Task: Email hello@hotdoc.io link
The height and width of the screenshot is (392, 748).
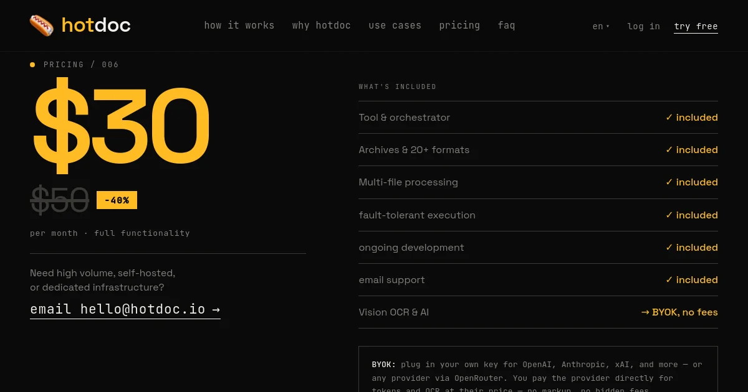Action: coord(125,309)
